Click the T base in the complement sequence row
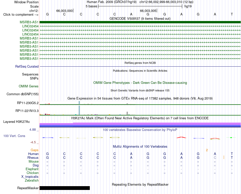 (232, 14)
